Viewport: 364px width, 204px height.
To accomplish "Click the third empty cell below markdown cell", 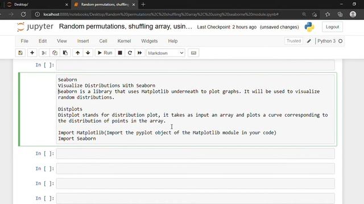I will (196, 184).
